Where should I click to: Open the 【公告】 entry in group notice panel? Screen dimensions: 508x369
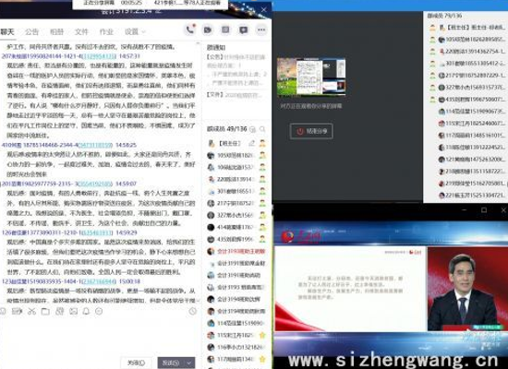click(x=236, y=70)
